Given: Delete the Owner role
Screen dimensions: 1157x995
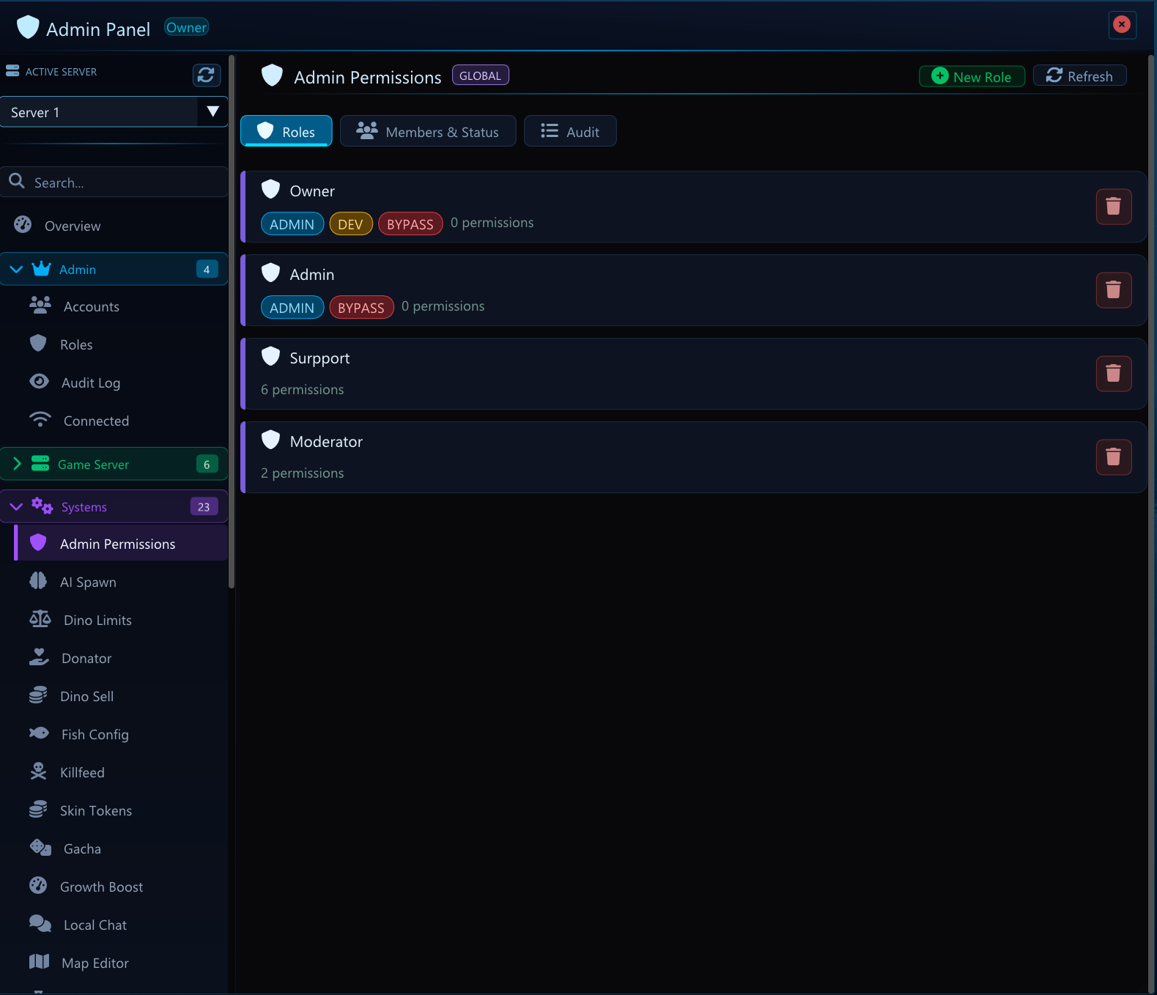Looking at the screenshot, I should point(1114,207).
